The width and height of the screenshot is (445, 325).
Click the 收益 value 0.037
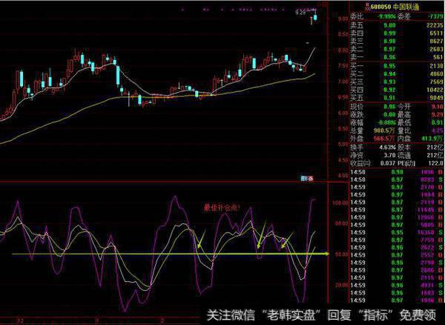coord(388,163)
